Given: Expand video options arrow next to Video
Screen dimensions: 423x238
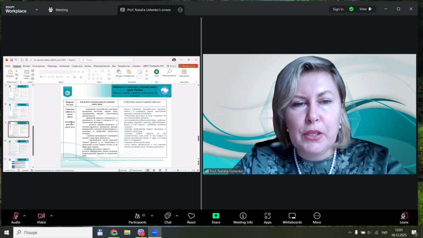Looking at the screenshot, I should [x=51, y=216].
